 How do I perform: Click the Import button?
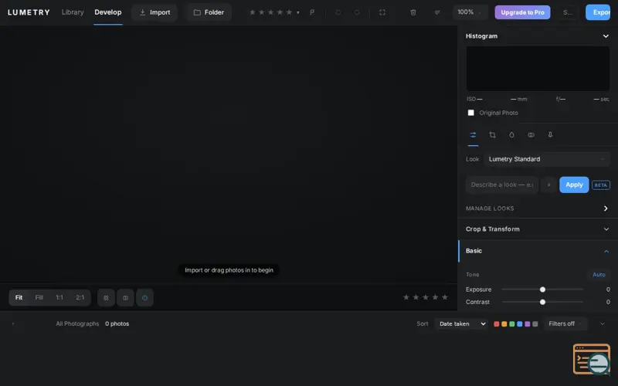tap(154, 12)
